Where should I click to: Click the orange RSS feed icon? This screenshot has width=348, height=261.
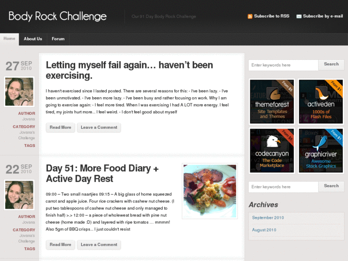click(250, 16)
